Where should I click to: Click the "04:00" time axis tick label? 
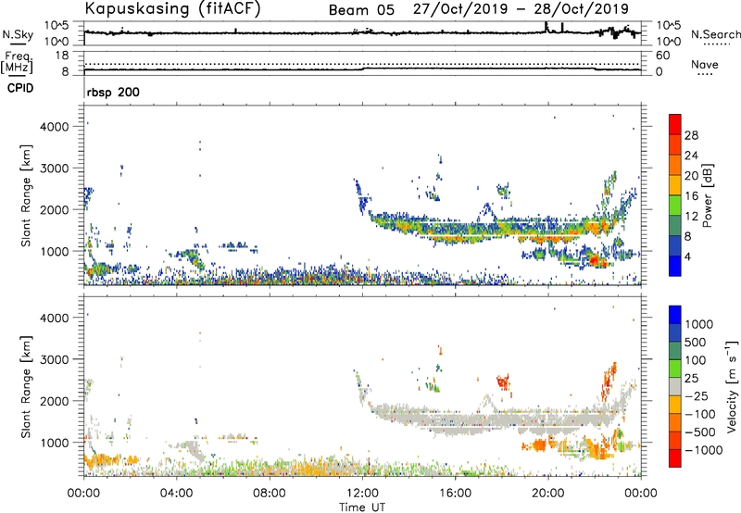click(x=177, y=494)
